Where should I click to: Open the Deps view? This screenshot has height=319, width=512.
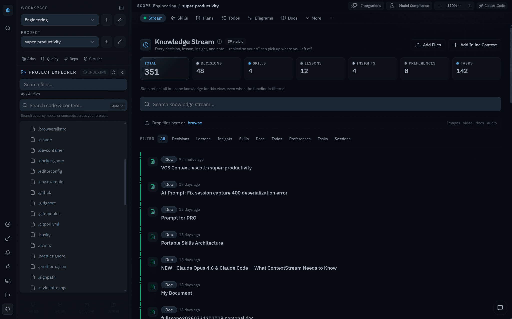pyautogui.click(x=71, y=59)
